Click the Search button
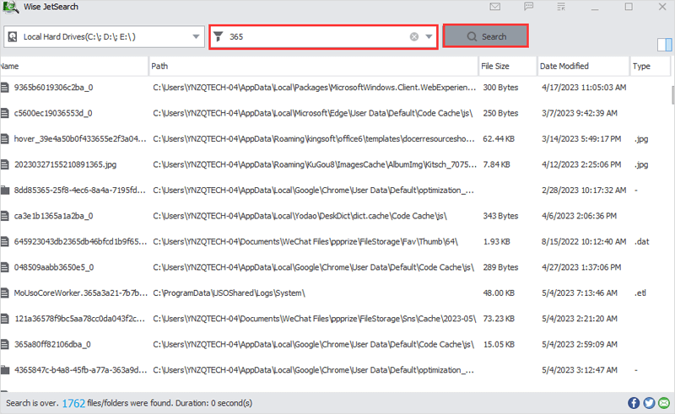 click(x=486, y=36)
